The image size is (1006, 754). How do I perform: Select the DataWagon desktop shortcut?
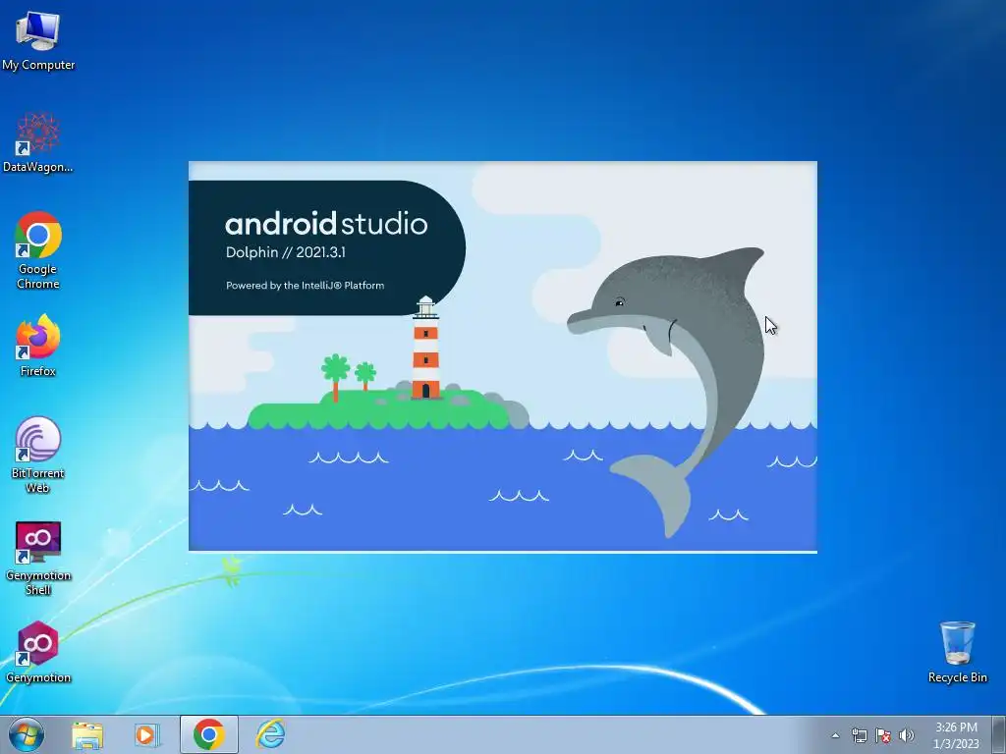[38, 142]
